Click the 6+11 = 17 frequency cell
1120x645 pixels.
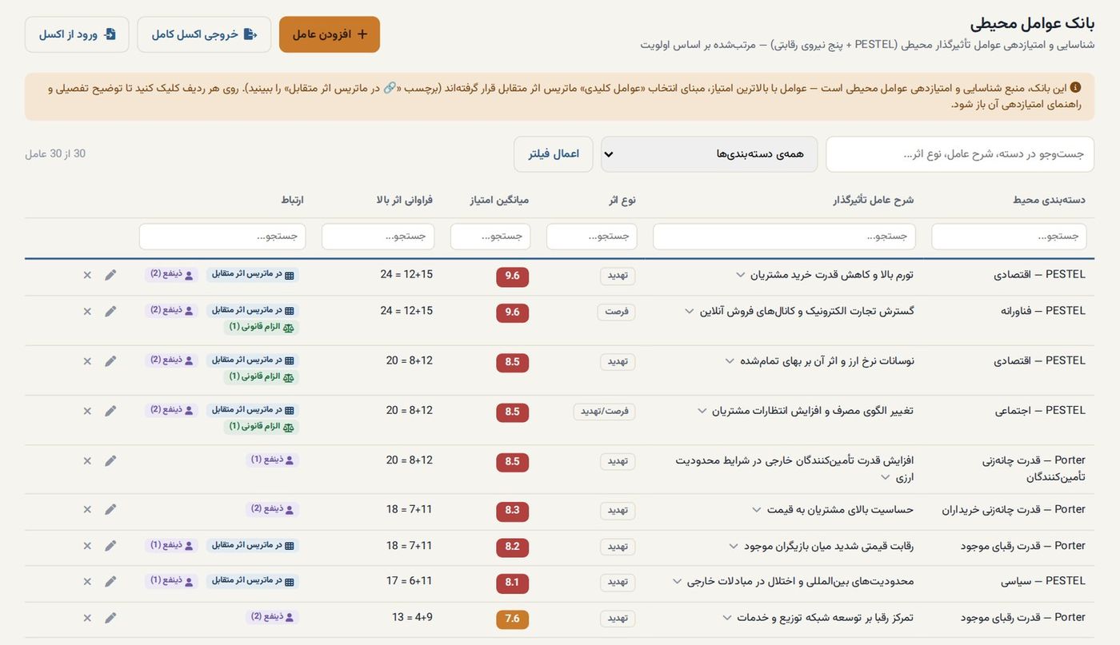point(410,581)
